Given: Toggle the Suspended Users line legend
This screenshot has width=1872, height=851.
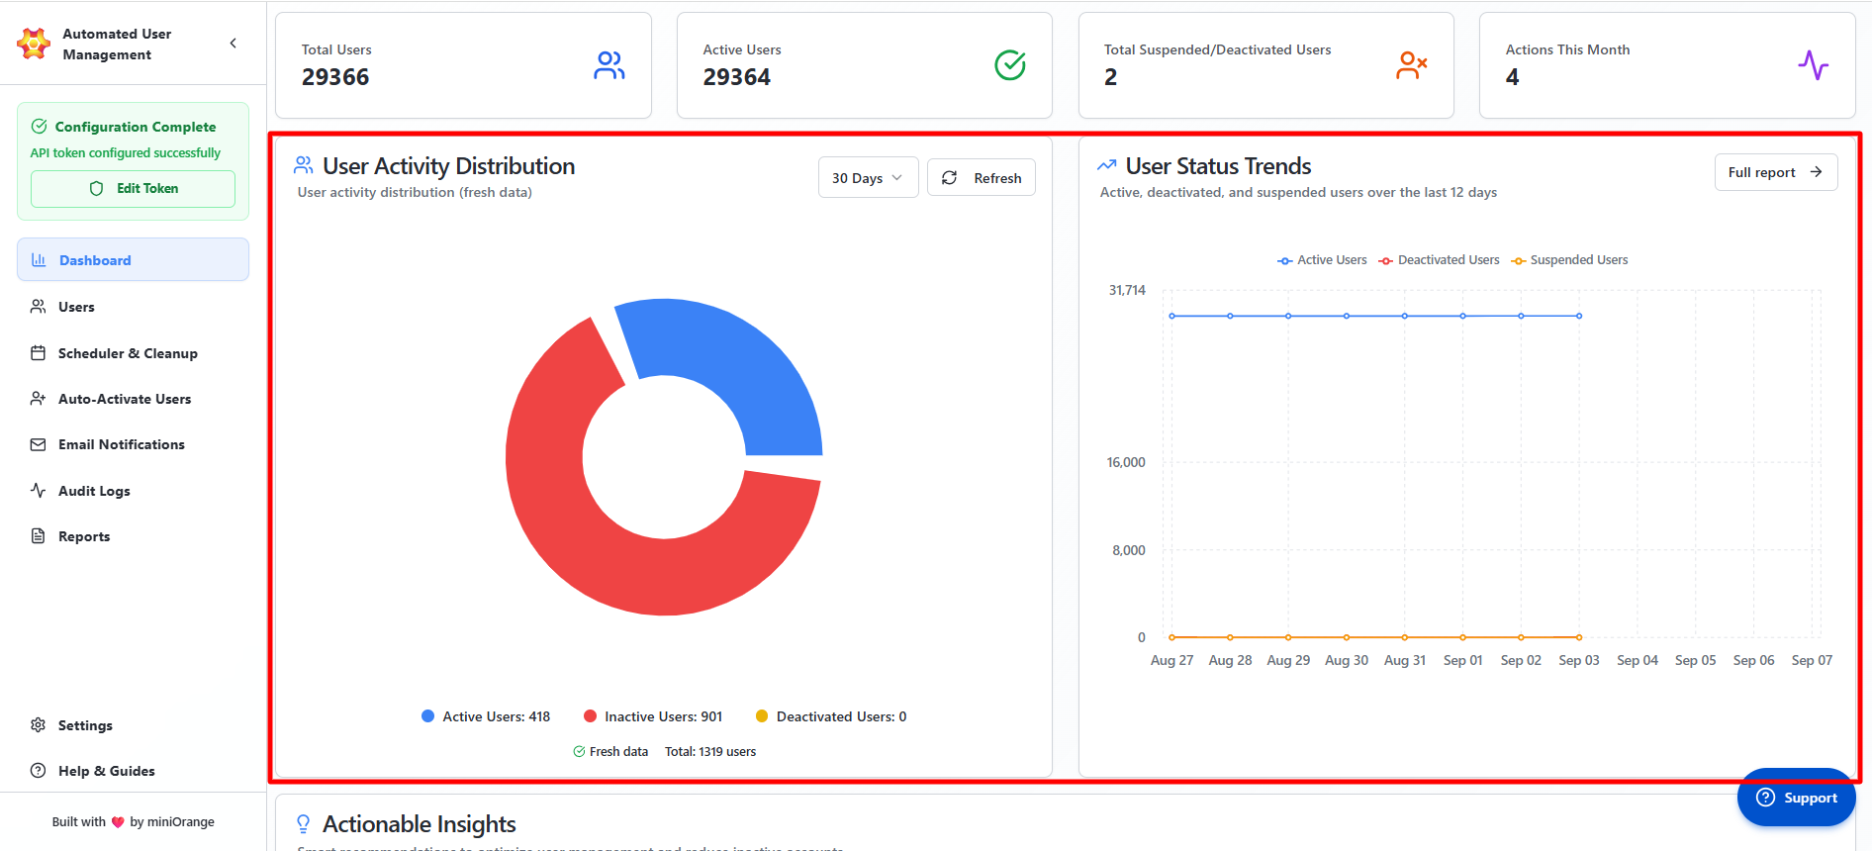Looking at the screenshot, I should pyautogui.click(x=1569, y=260).
